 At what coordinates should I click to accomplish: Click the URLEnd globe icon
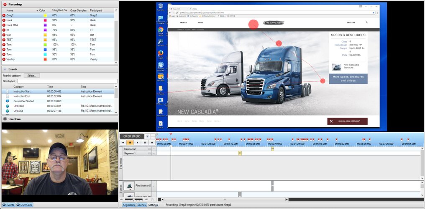coord(7,111)
